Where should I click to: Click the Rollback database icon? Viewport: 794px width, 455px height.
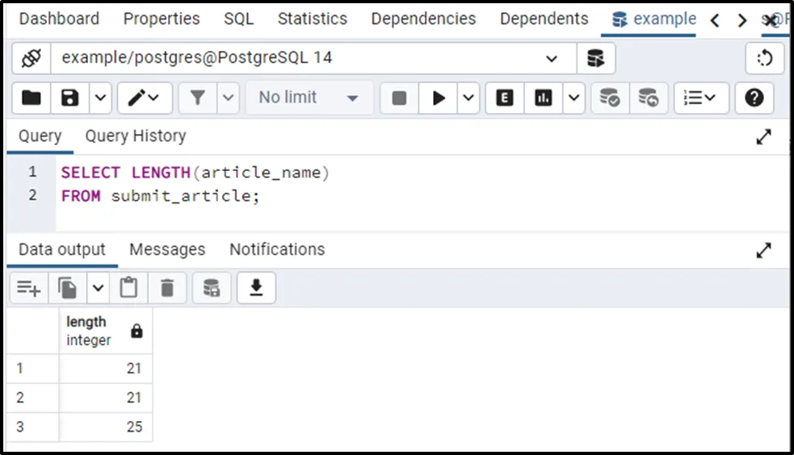tap(649, 98)
